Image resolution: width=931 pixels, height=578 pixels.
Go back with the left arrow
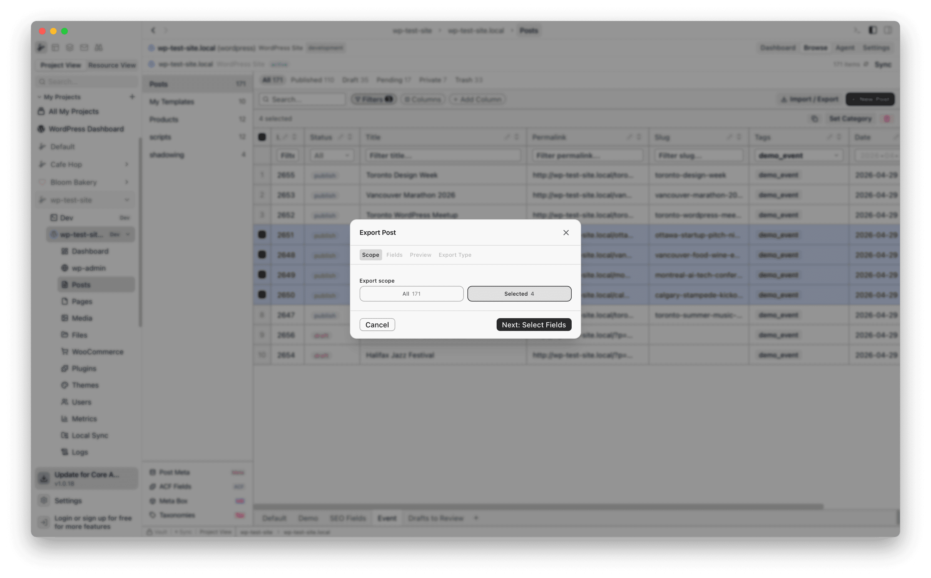tap(153, 30)
